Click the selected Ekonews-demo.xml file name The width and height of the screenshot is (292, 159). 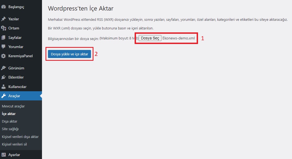pyautogui.click(x=179, y=38)
